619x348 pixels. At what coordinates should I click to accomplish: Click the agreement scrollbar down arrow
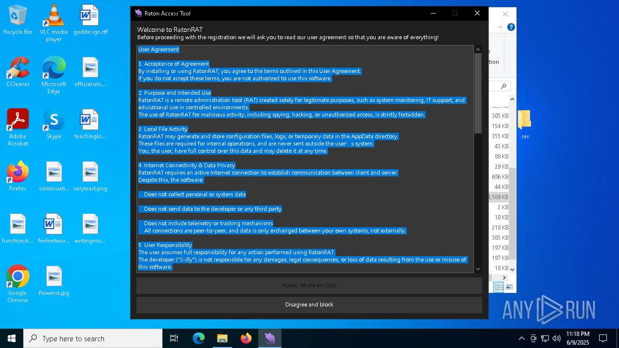(478, 269)
